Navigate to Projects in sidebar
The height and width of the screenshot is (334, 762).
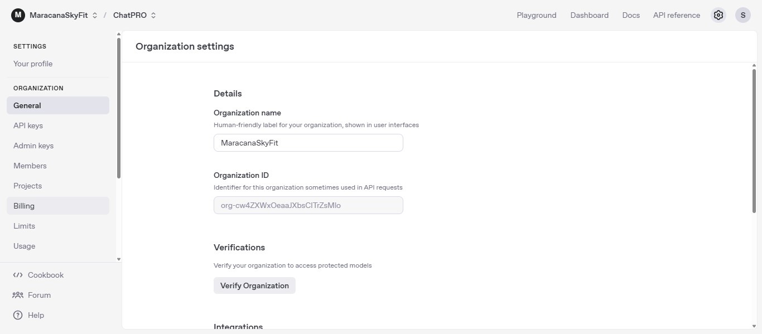58,186
